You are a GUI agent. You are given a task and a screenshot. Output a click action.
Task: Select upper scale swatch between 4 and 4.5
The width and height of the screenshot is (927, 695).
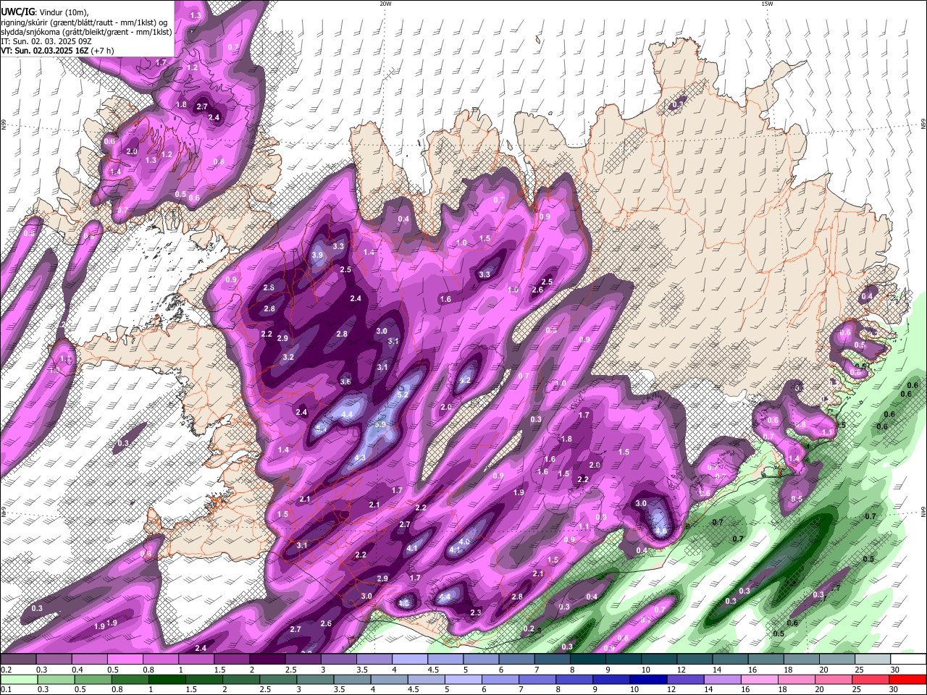click(410, 659)
